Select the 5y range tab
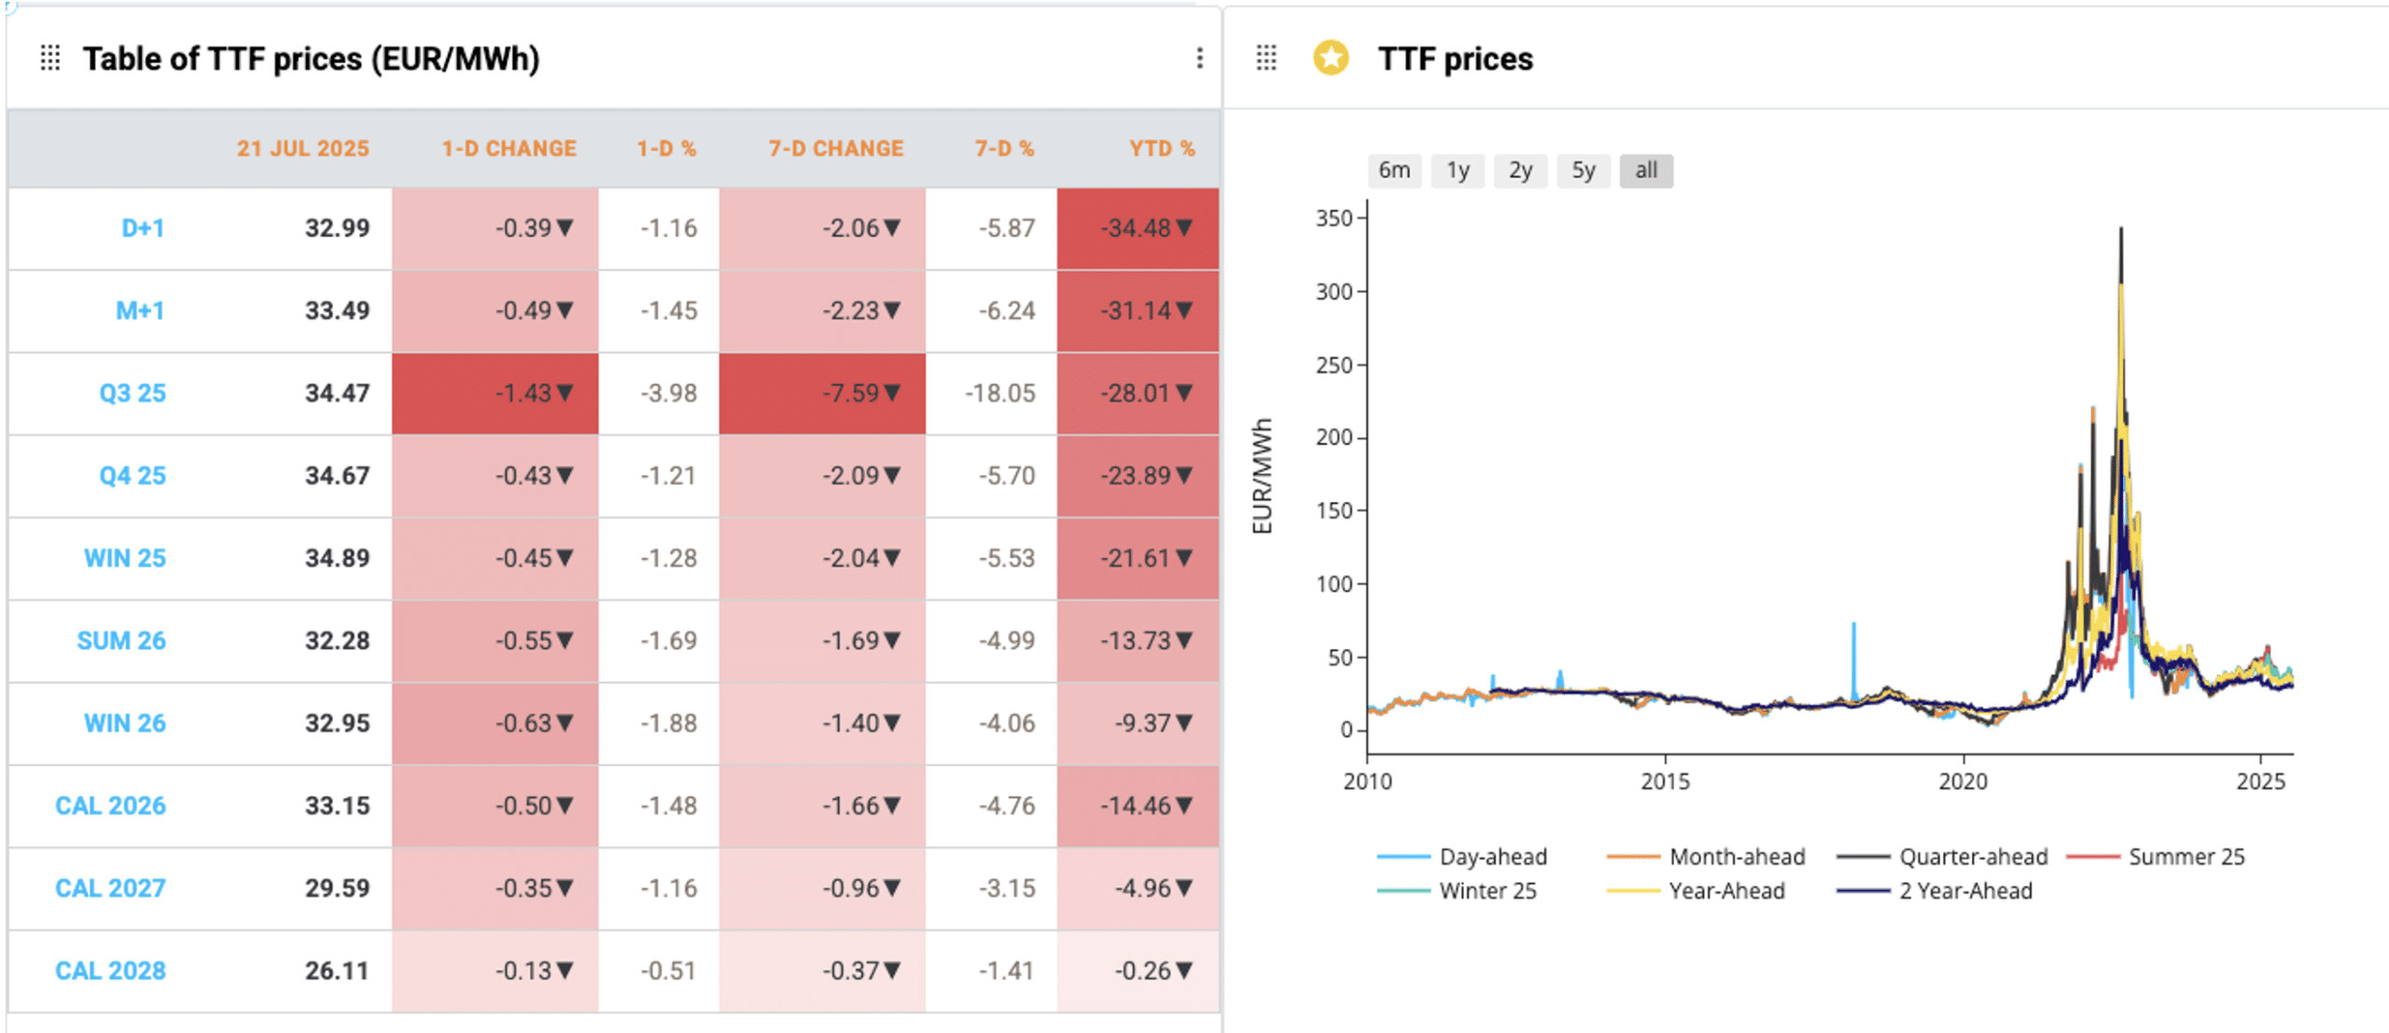The image size is (2389, 1033). point(1583,171)
